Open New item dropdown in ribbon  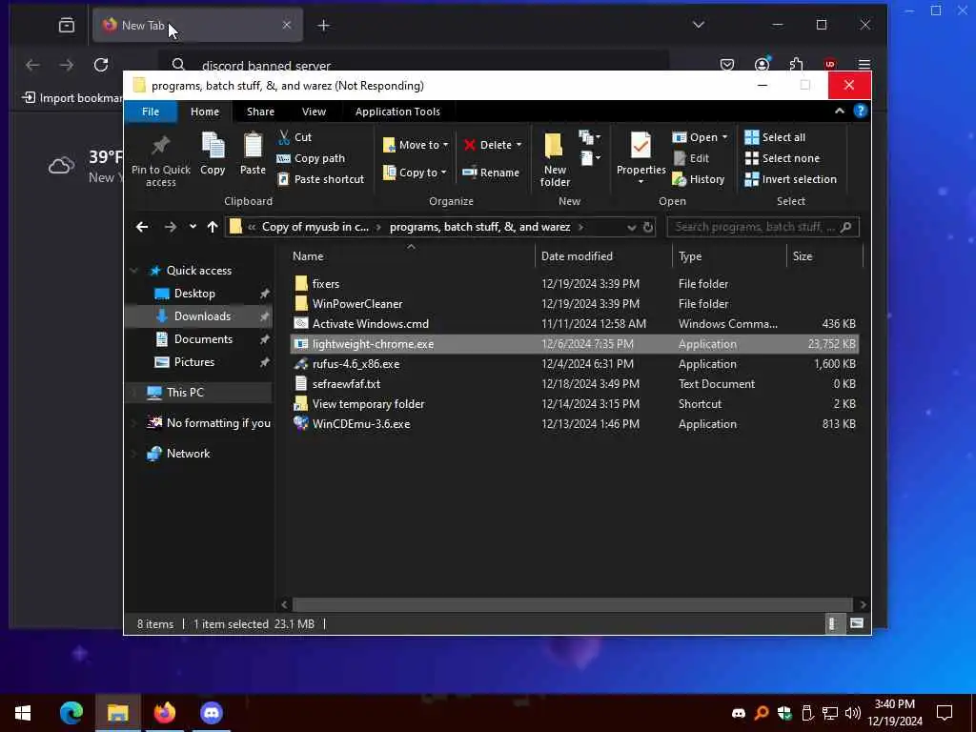tap(589, 137)
